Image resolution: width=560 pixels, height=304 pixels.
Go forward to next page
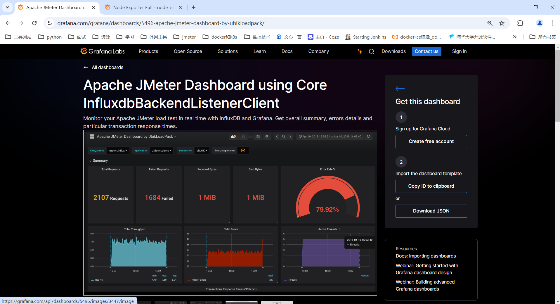click(21, 23)
